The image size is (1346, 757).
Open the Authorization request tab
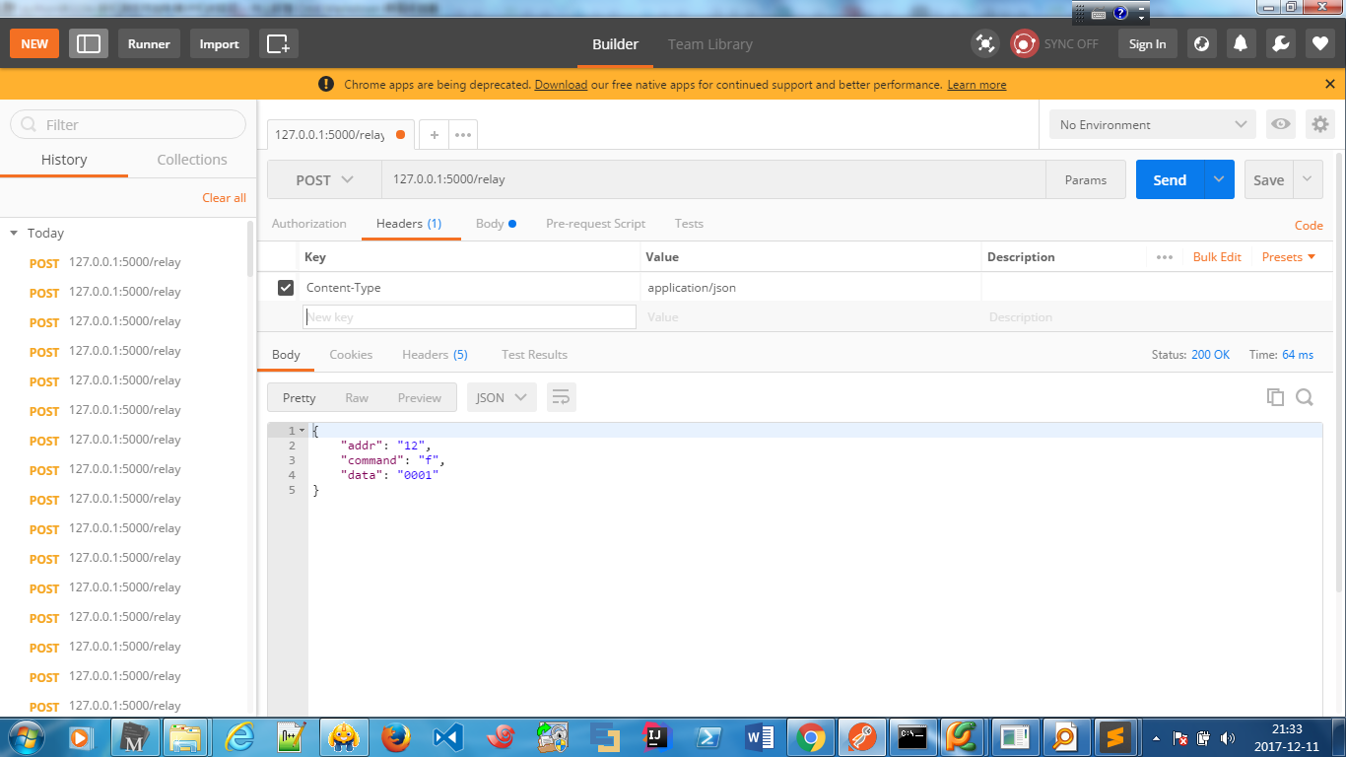pos(309,224)
